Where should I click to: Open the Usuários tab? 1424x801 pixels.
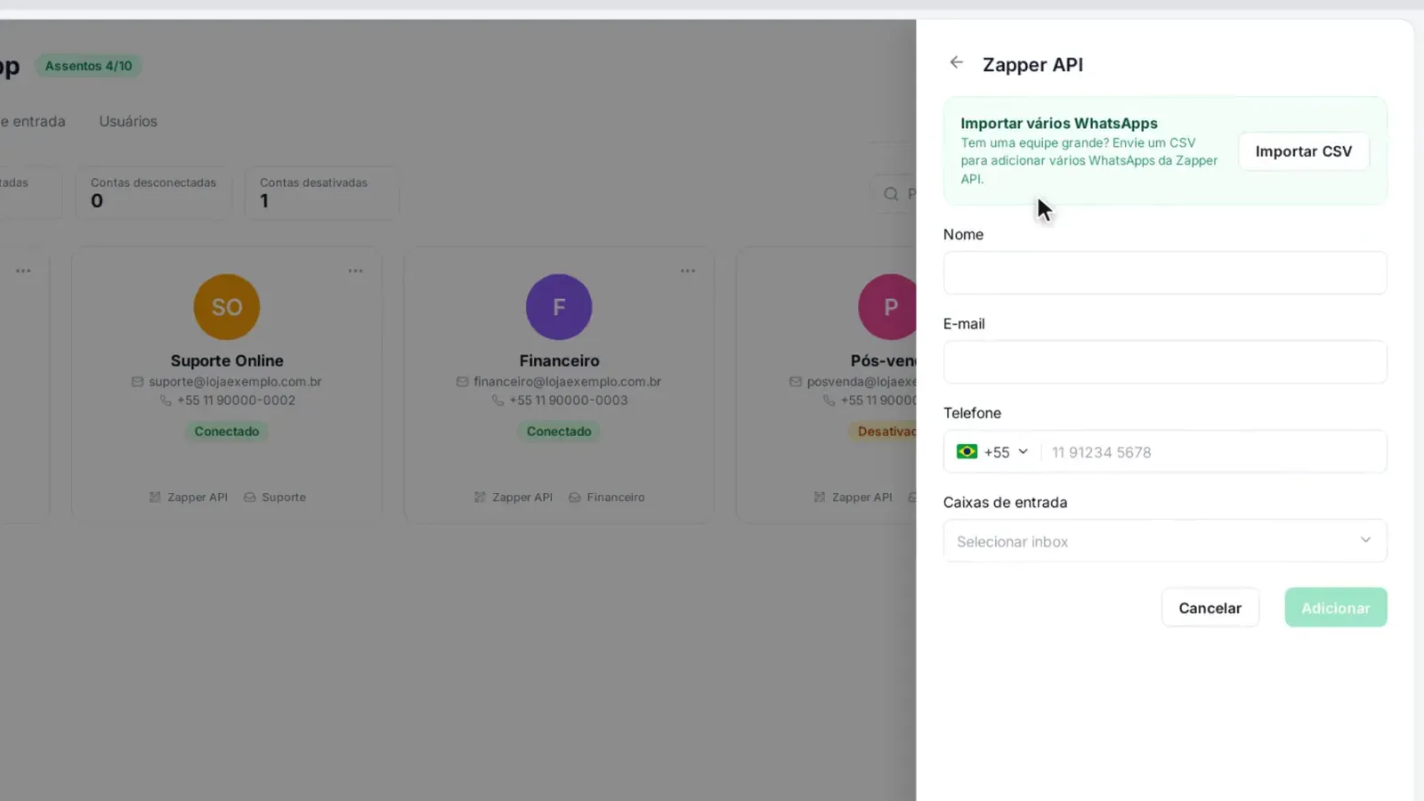[128, 121]
